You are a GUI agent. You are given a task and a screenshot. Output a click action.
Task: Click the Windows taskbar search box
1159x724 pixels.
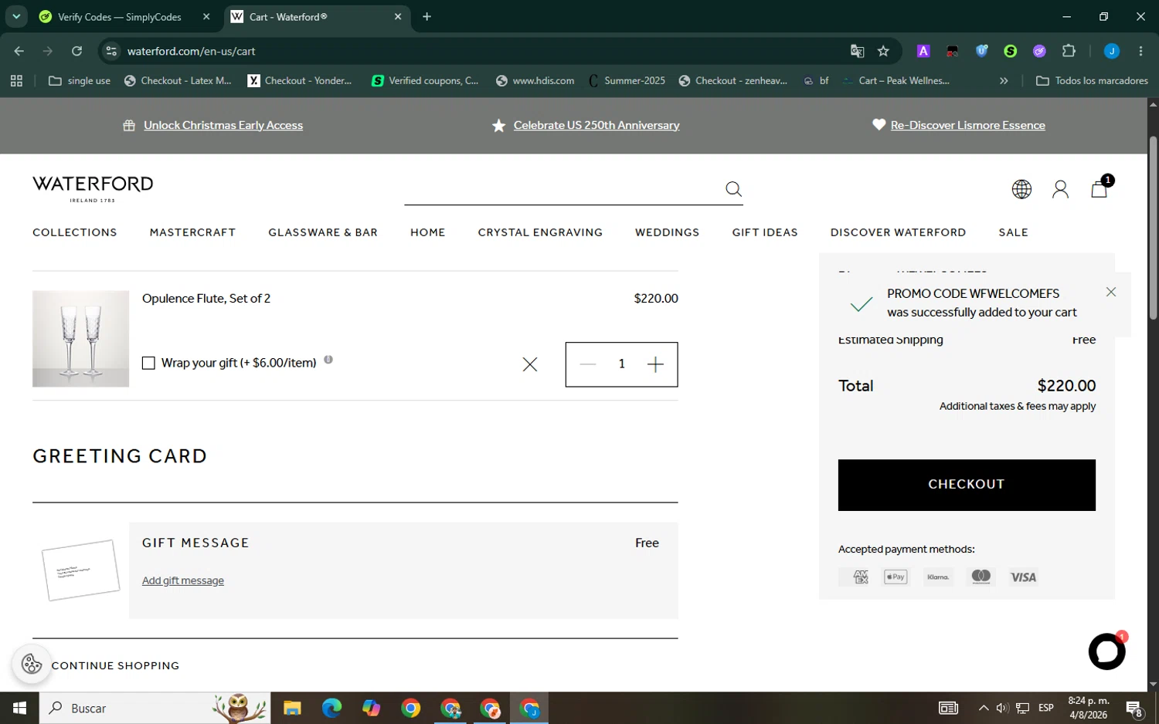155,708
